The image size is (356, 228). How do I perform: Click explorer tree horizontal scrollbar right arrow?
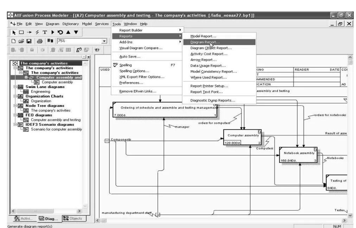79,211
